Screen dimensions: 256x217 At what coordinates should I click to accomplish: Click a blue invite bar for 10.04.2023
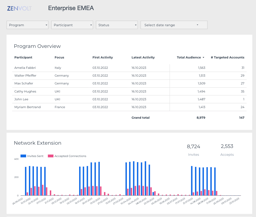coord(126,176)
